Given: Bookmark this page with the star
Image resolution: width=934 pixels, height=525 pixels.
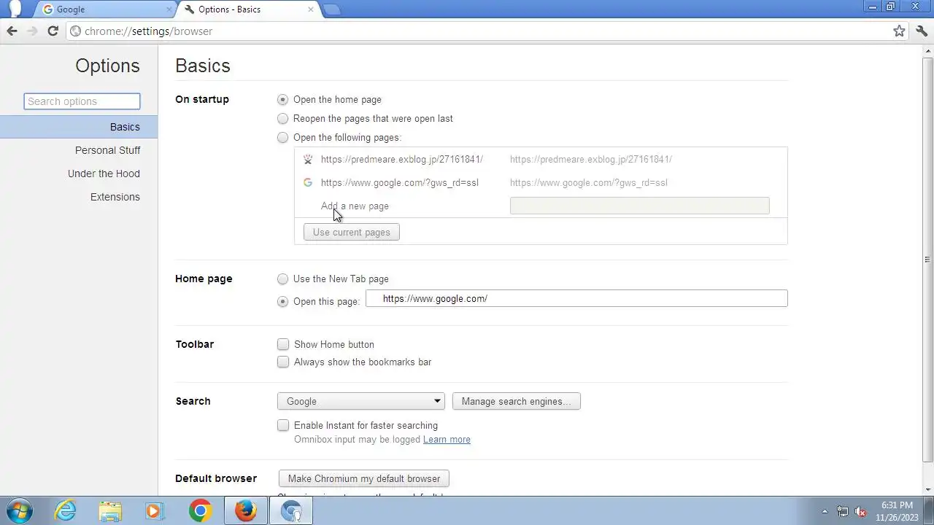Looking at the screenshot, I should [900, 31].
